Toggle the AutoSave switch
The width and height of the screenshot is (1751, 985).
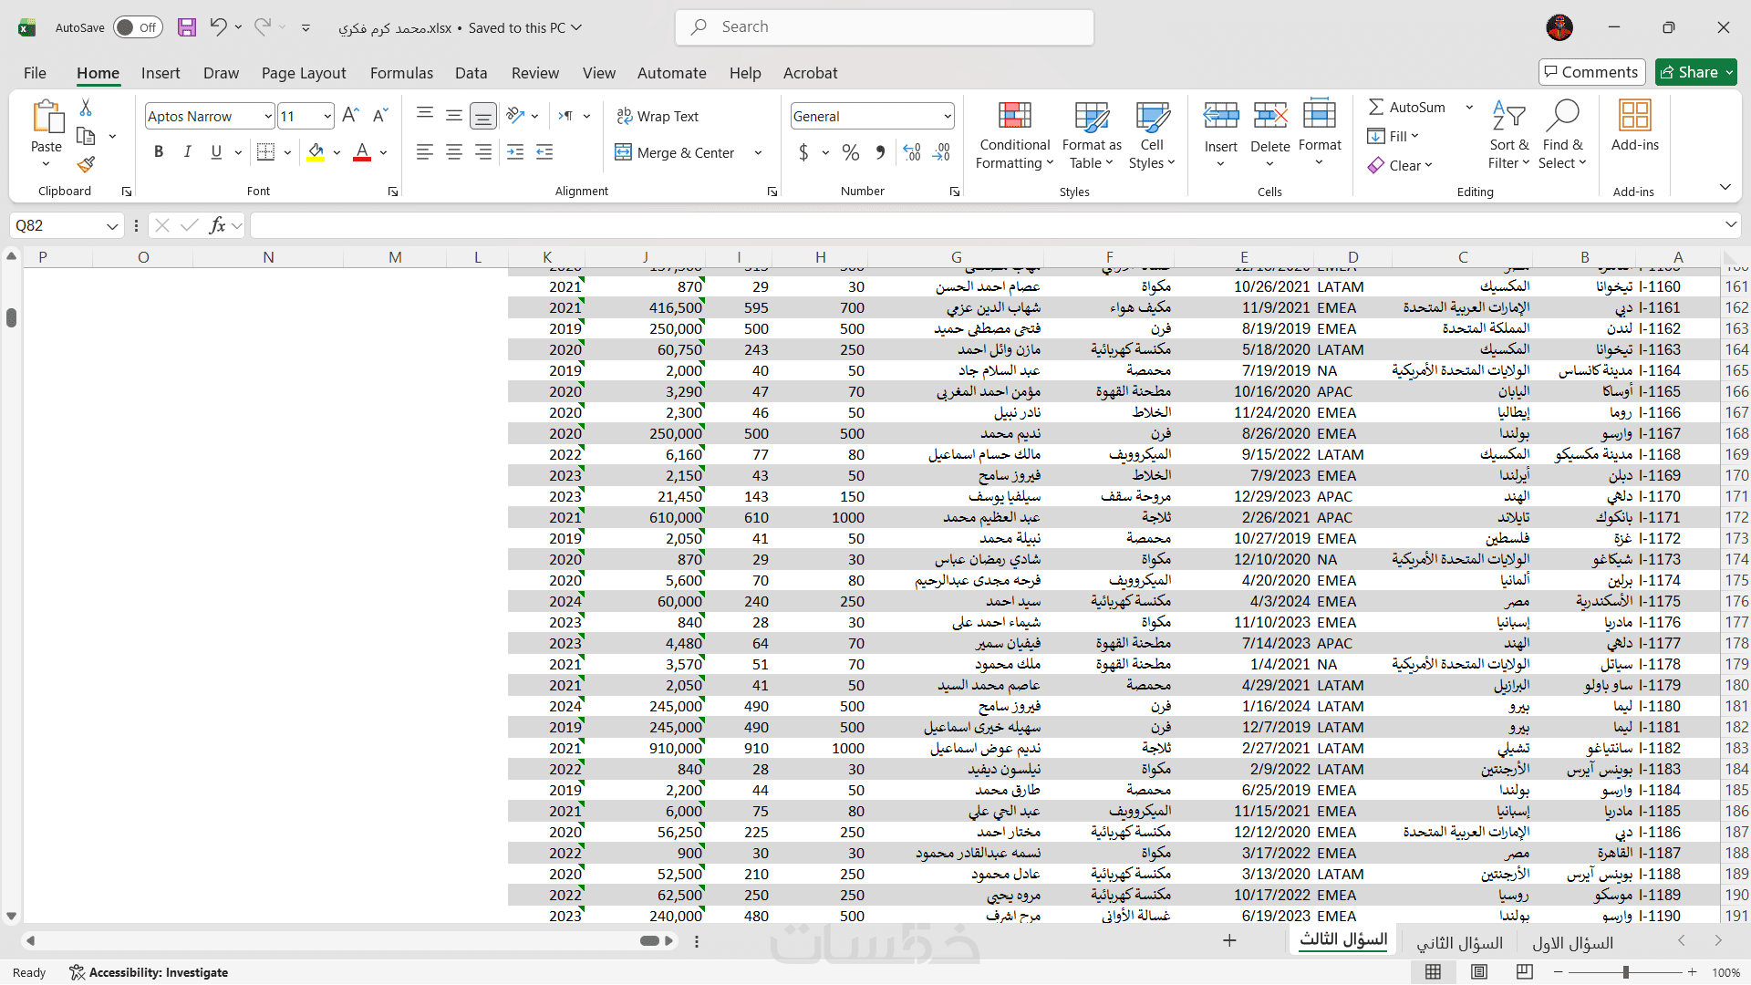point(138,27)
